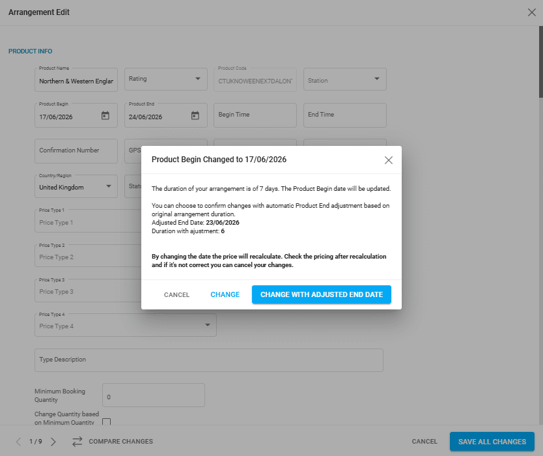Expand the Rating dropdown

pos(198,79)
